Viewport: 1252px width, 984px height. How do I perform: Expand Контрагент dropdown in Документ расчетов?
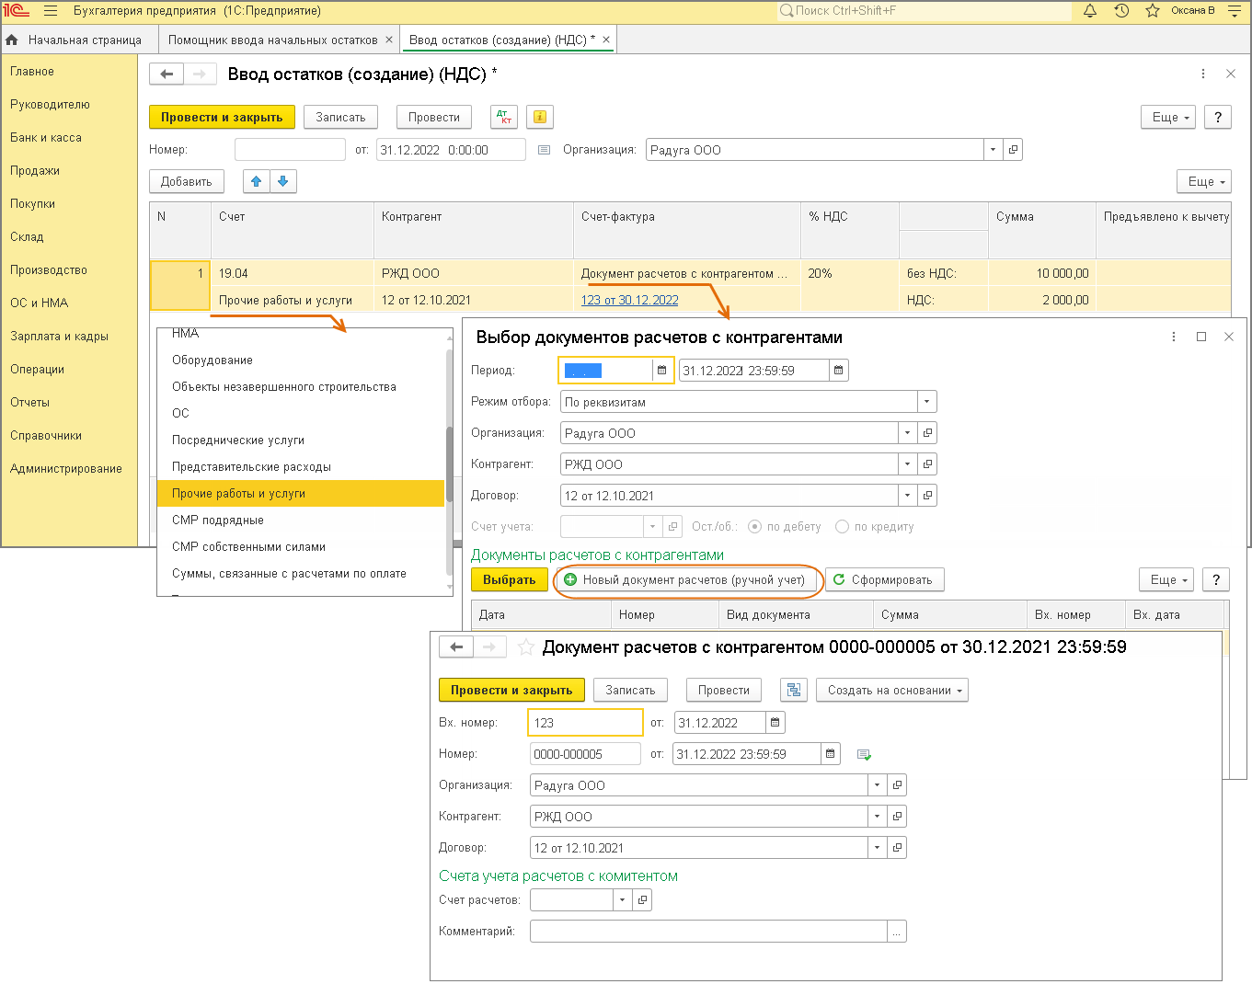[x=877, y=817]
